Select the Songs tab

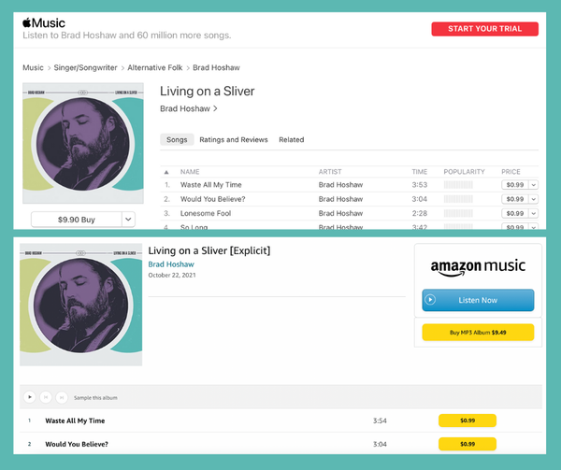177,140
